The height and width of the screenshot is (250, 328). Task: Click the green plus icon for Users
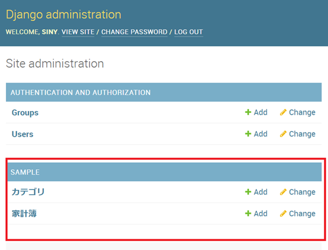click(248, 134)
